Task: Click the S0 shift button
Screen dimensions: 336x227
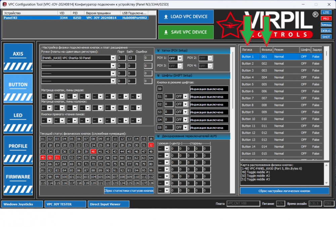Action: [160, 89]
